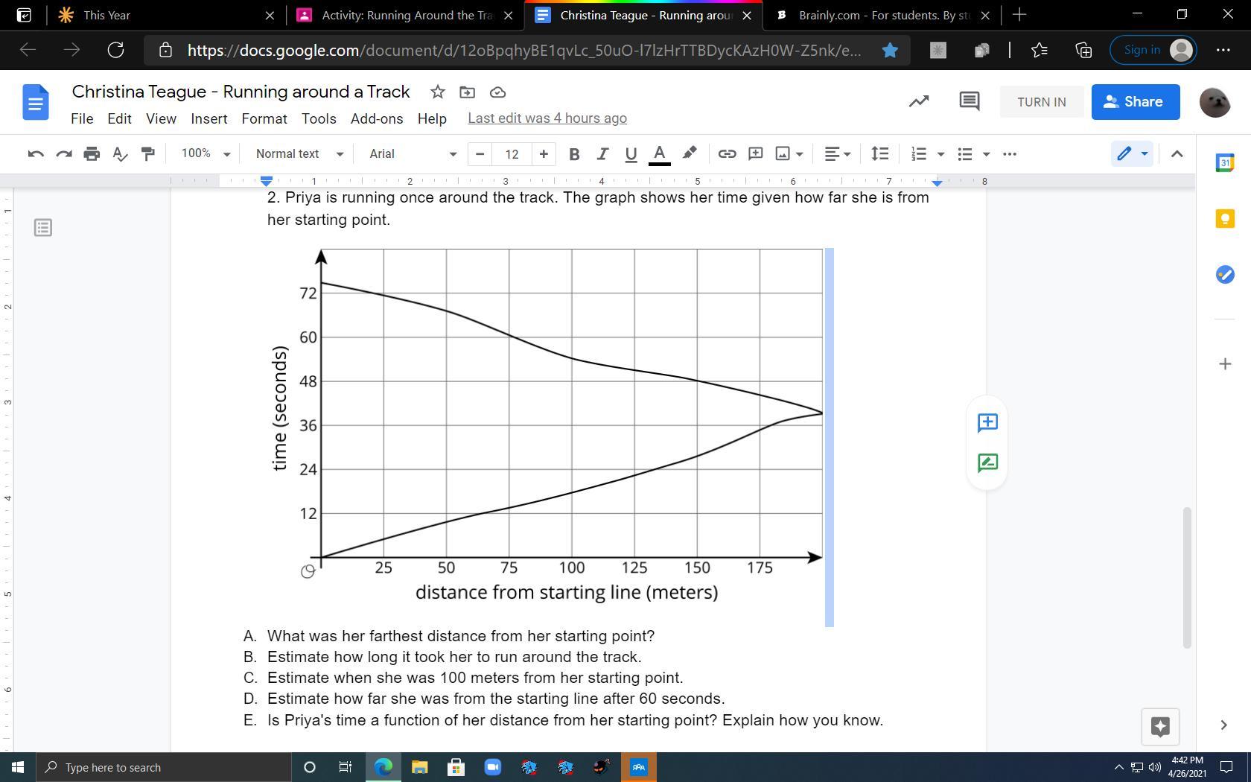1251x782 pixels.
Task: Open the zoom level dropdown at 100%
Action: click(206, 154)
